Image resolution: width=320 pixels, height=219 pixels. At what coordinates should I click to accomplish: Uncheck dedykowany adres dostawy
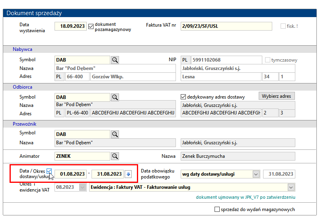[183, 97]
